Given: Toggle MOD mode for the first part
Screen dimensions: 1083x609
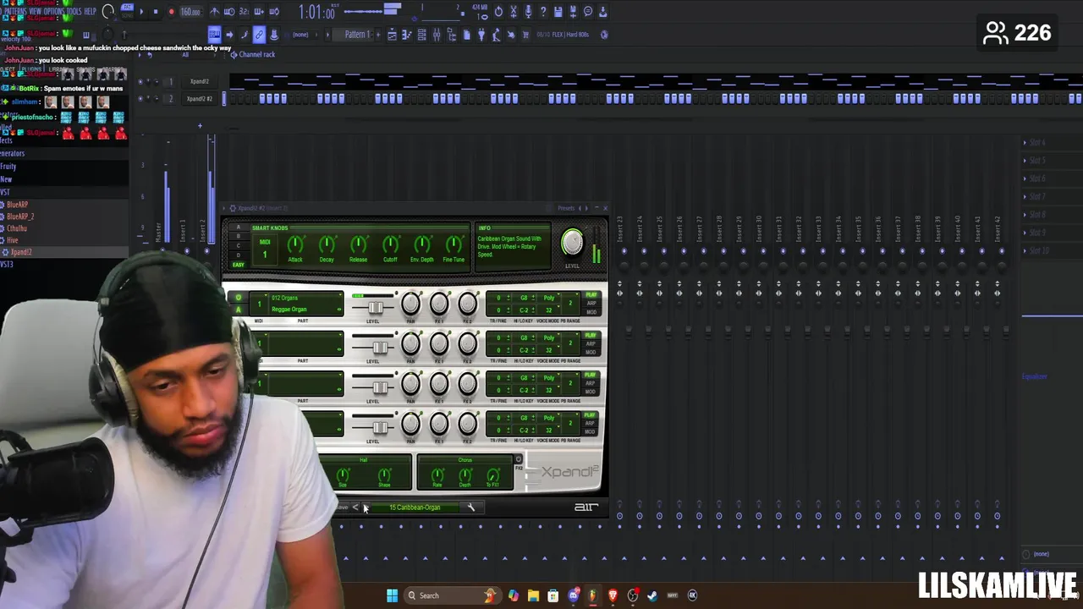Looking at the screenshot, I should point(591,312).
